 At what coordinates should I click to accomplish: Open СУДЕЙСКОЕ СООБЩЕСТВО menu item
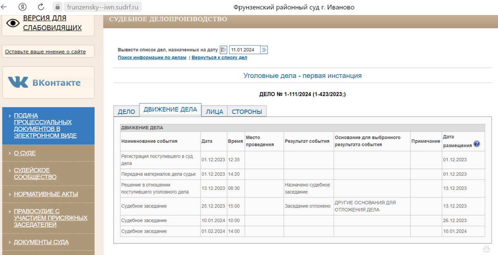tap(35, 174)
